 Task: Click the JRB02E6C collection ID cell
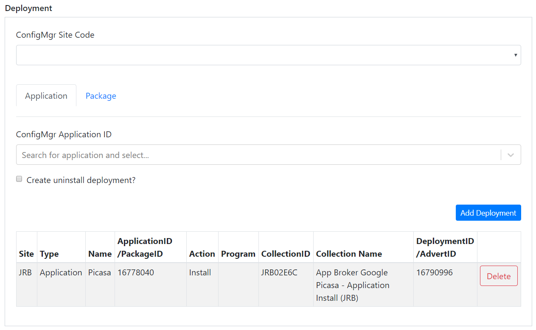pyautogui.click(x=279, y=273)
